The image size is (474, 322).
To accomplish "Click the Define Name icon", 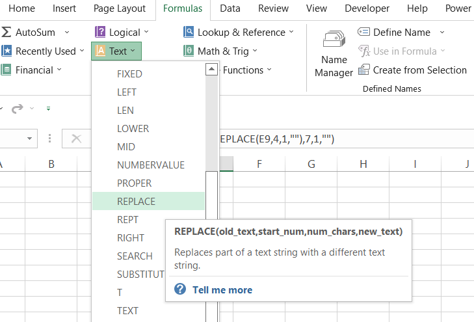I will [x=364, y=32].
